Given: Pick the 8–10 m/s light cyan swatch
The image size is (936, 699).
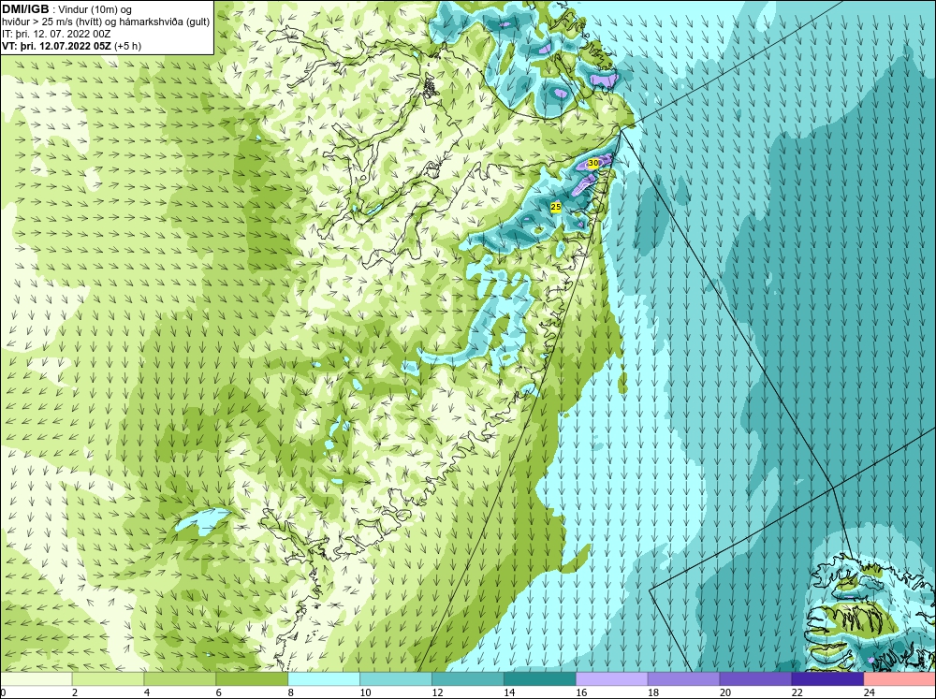Looking at the screenshot, I should 324,679.
